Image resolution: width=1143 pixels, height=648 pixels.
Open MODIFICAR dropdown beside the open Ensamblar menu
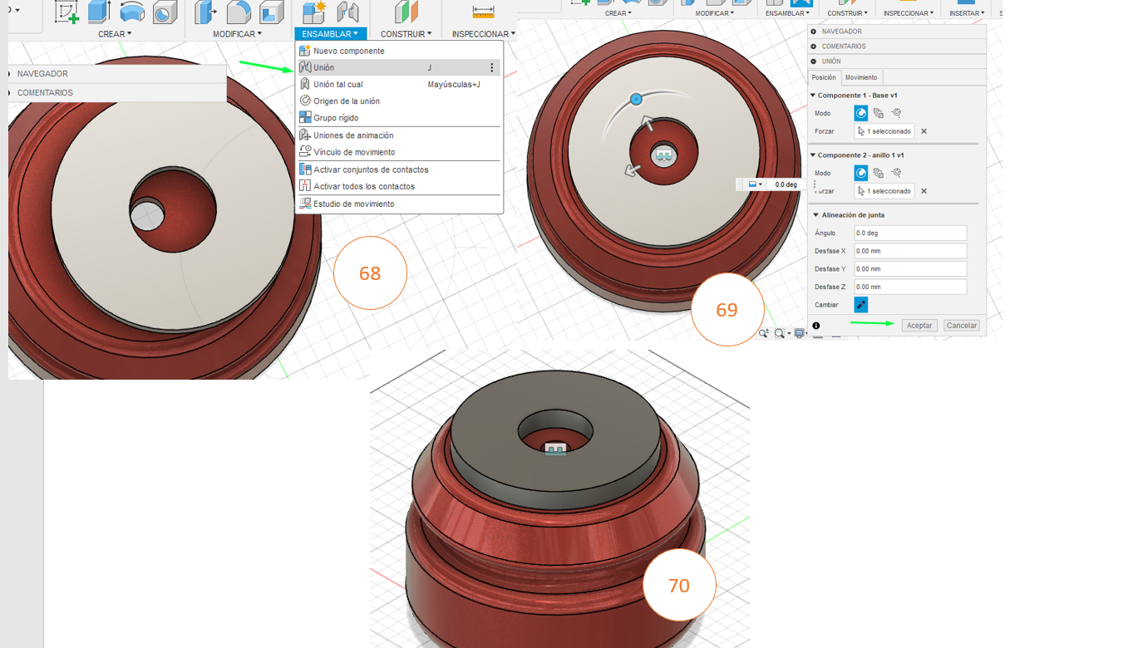coord(237,34)
